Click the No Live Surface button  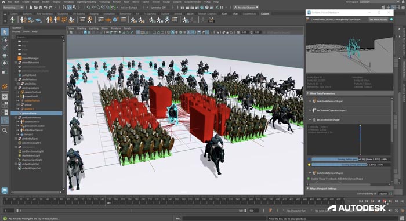tap(129, 8)
